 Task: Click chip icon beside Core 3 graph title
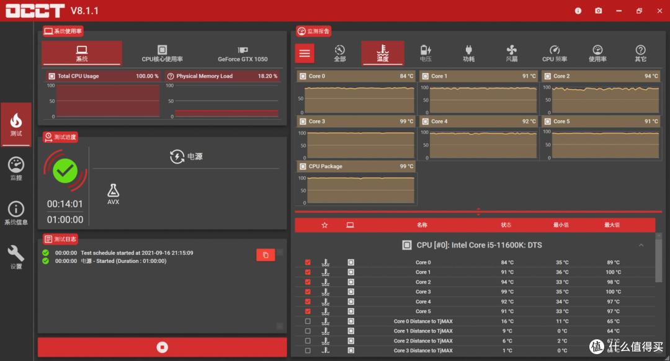(x=303, y=122)
